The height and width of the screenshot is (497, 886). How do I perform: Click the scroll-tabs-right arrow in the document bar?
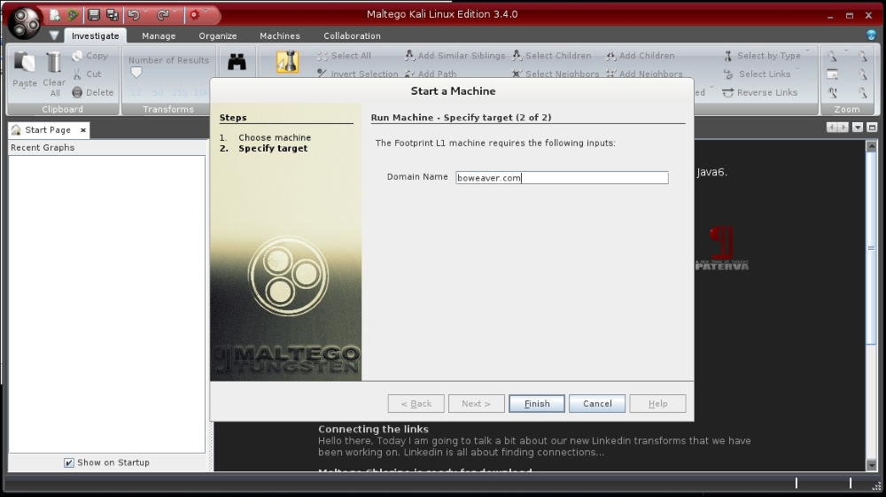coord(843,128)
